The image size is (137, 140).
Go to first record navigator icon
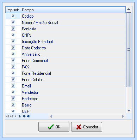click(7, 116)
